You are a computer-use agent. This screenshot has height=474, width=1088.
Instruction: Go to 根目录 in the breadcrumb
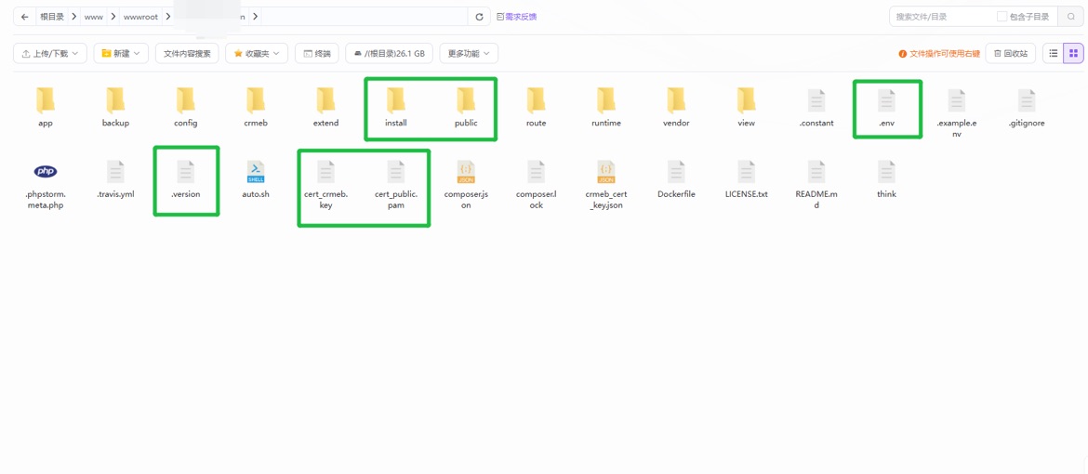(52, 17)
